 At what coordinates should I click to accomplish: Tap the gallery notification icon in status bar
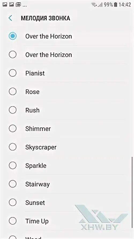tap(18, 5)
